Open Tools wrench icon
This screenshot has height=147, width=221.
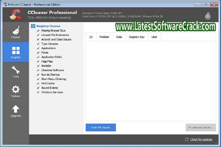16,70
